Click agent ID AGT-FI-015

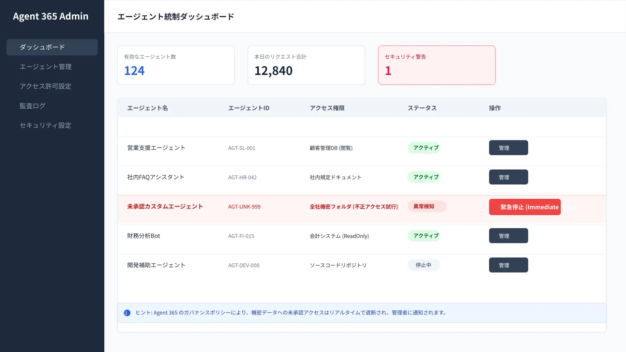241,236
